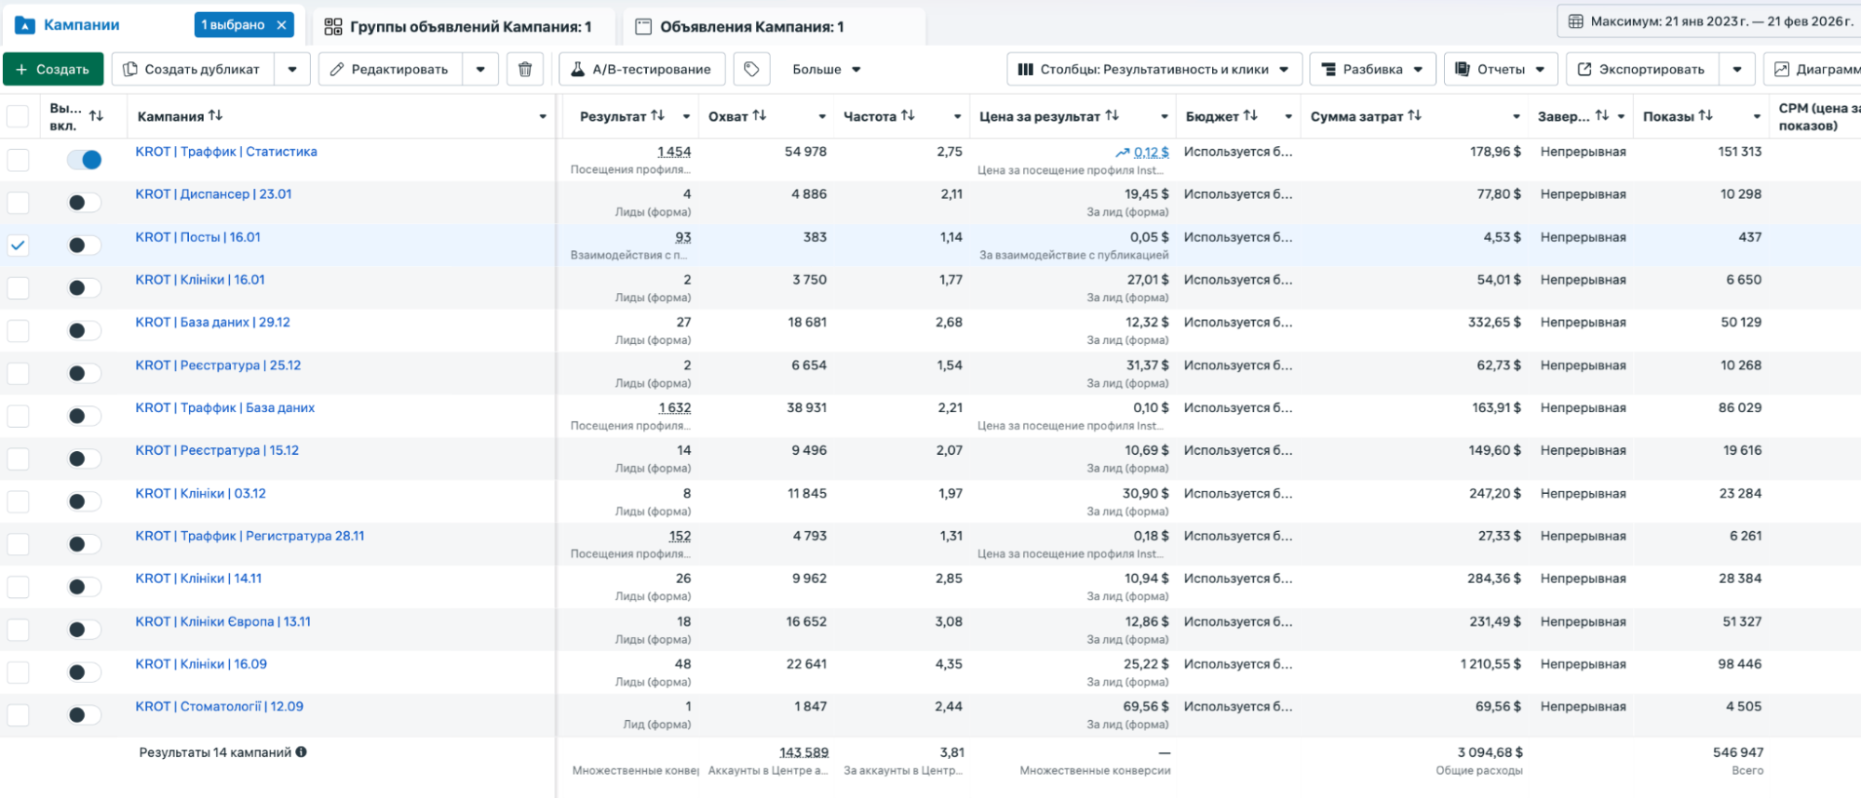
Task: Click the info icon near Результаты 14 кампаний
Action: point(302,752)
